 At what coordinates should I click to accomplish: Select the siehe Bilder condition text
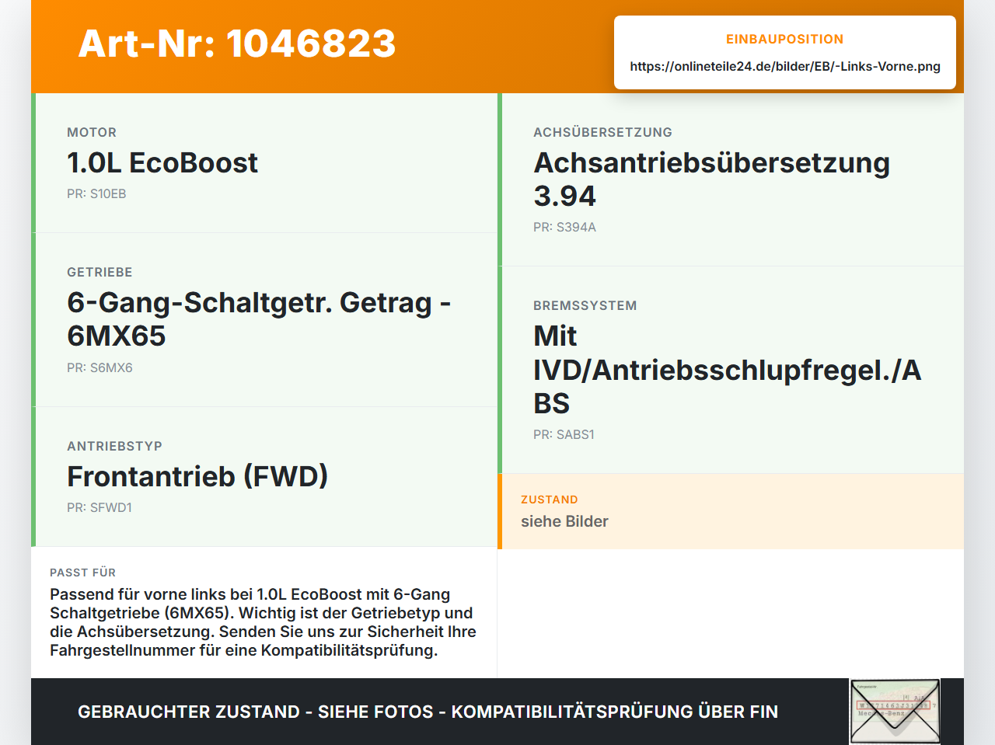pos(564,521)
